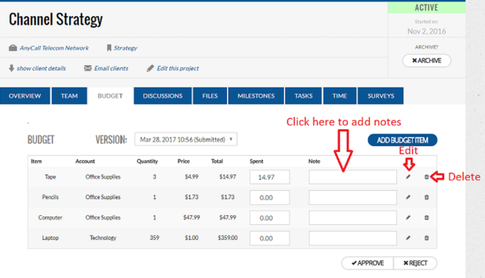Screen dimensions: 485x278
Task: Switch to the Milestones tab
Action: coord(255,96)
